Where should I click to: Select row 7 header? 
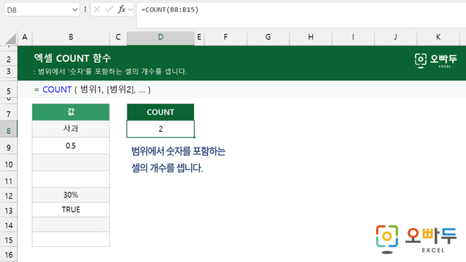[x=8, y=113]
